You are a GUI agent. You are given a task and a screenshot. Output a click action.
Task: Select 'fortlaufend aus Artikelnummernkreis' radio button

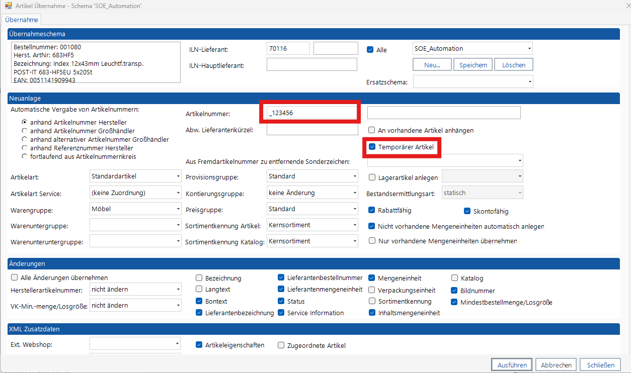(x=24, y=156)
